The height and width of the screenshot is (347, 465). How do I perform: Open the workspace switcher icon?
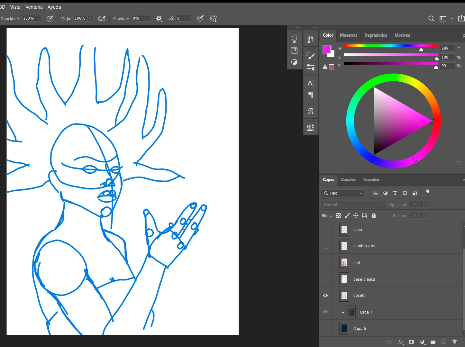(443, 19)
